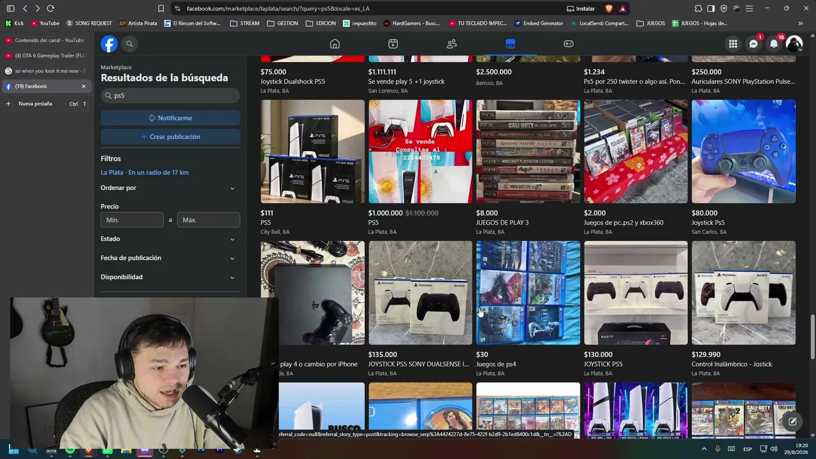Expand the Disponibilidad filter
816x459 pixels.
pyautogui.click(x=170, y=277)
